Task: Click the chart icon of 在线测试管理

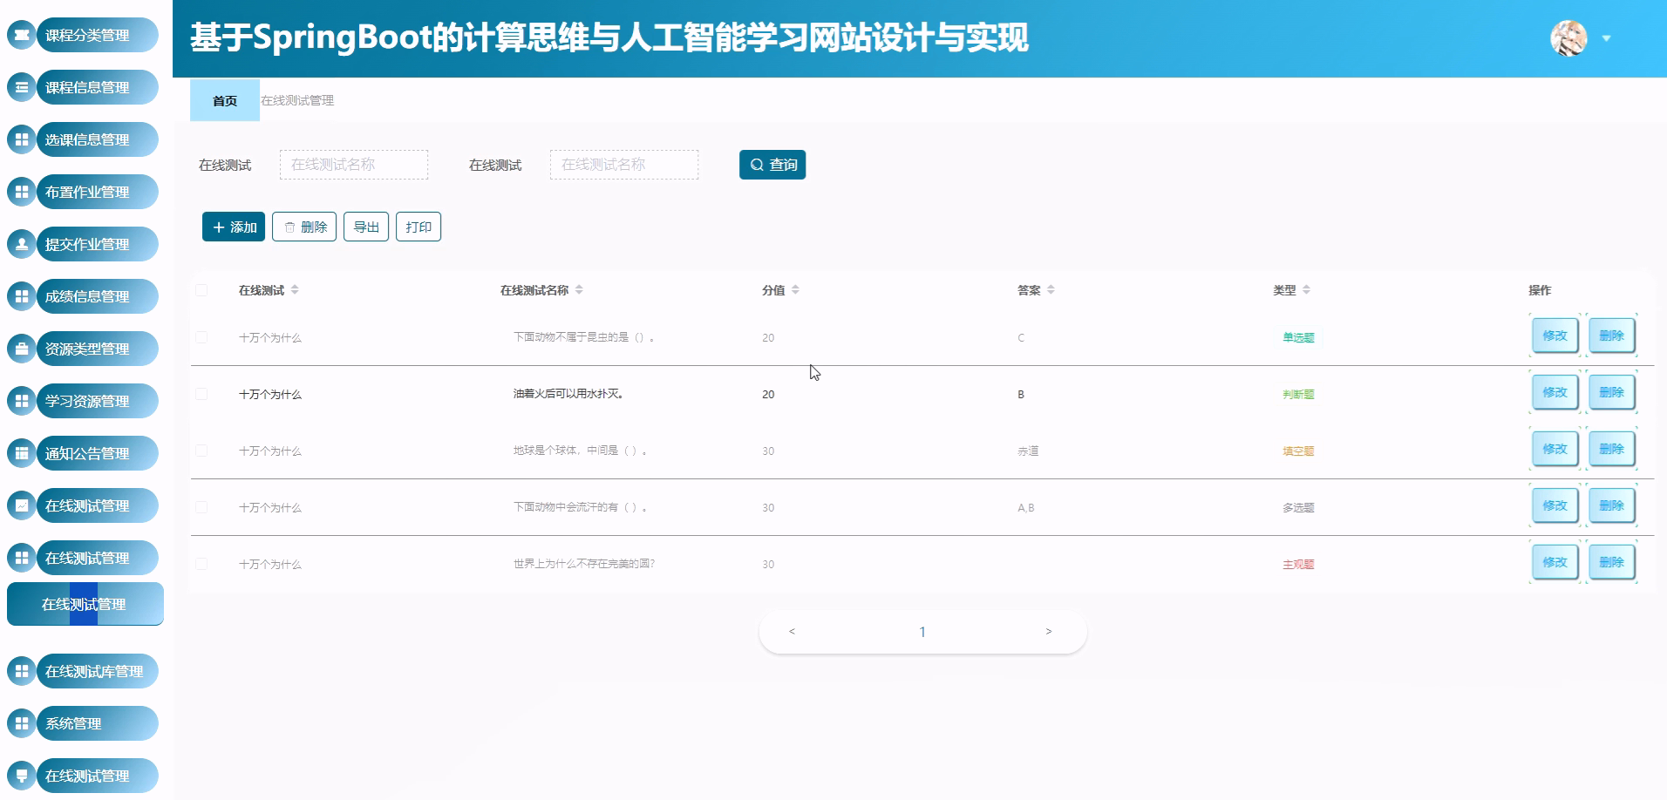Action: 22,505
